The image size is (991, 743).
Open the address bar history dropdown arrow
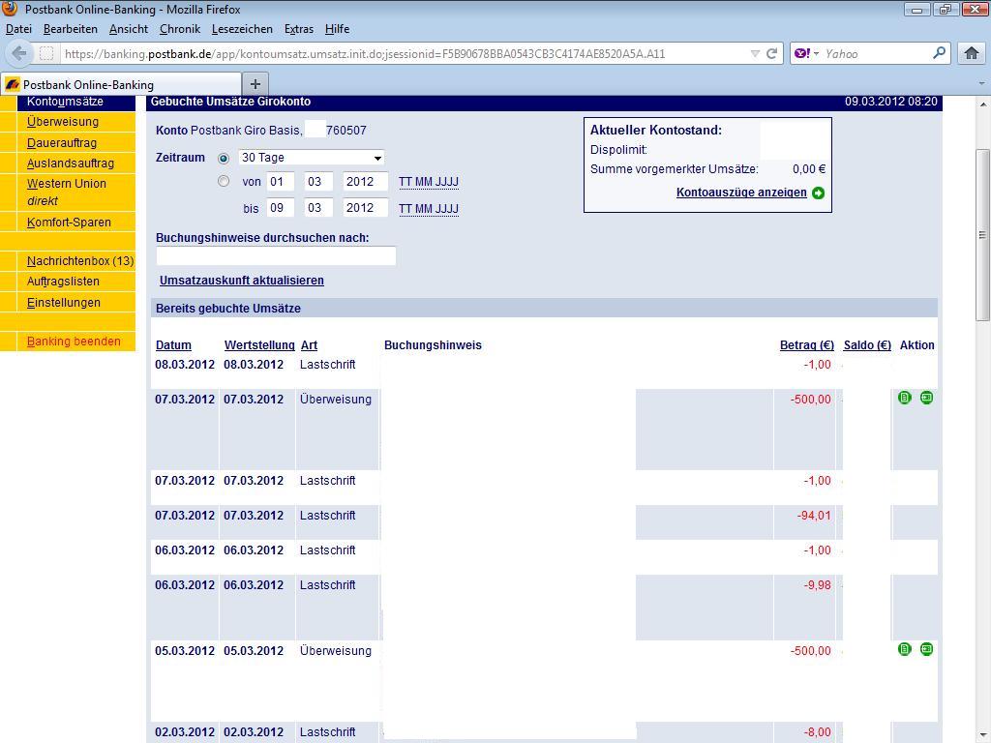[755, 54]
